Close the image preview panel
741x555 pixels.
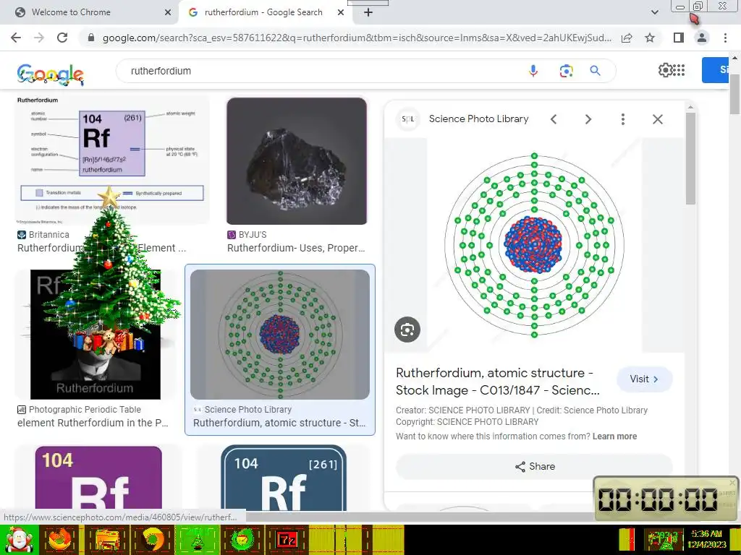coord(657,119)
